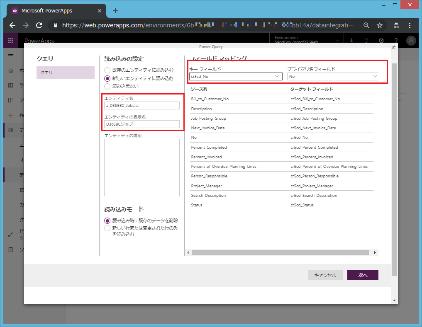The image size is (422, 327).
Task: Expand the Environment selector dropdown
Action: pos(337,41)
